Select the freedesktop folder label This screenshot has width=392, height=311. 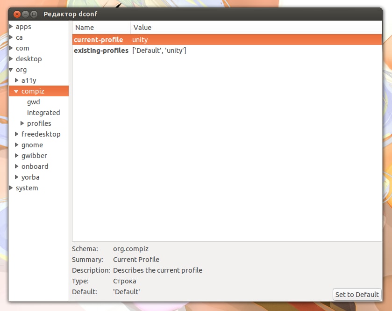point(41,134)
